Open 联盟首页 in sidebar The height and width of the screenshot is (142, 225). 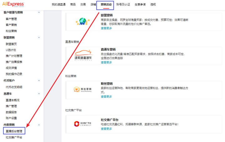coord(11,44)
